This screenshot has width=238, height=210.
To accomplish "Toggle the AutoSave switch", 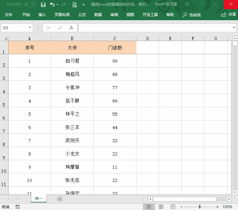I will coord(30,5).
